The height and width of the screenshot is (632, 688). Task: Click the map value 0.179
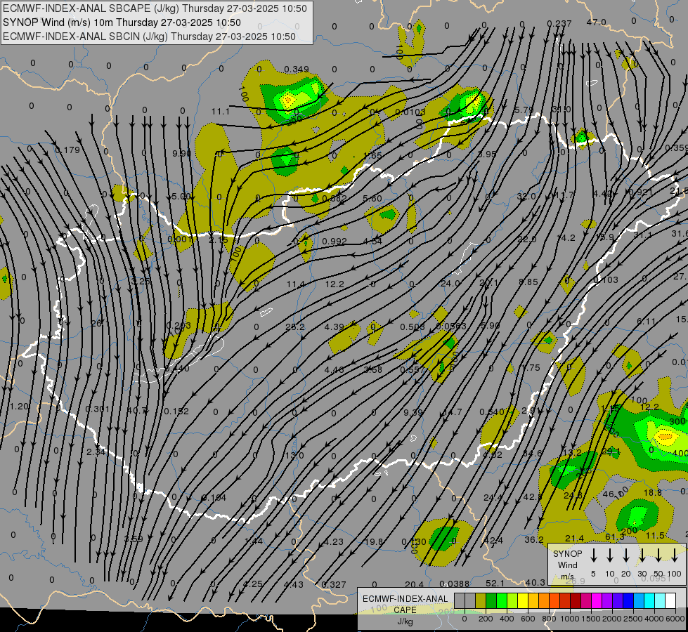click(x=67, y=150)
